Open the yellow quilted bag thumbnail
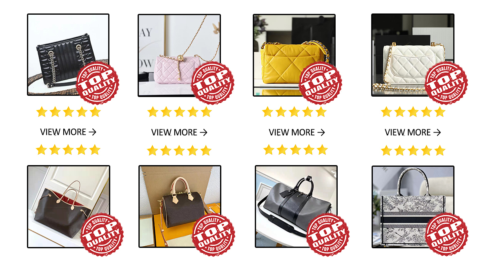The height and width of the screenshot is (265, 490). tap(294, 55)
